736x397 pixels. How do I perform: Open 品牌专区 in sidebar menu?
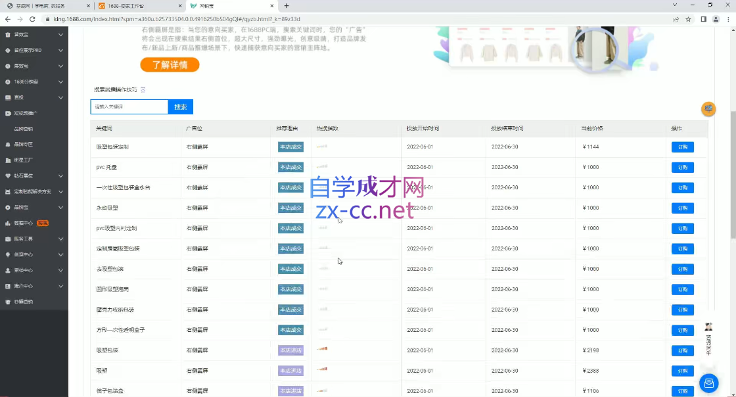click(23, 145)
